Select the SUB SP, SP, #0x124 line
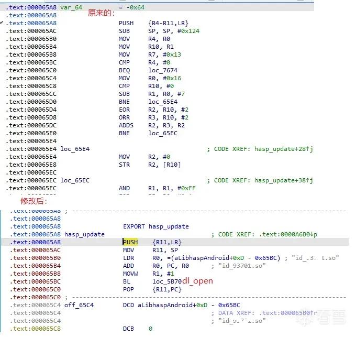The image size is (356, 337). [159, 31]
